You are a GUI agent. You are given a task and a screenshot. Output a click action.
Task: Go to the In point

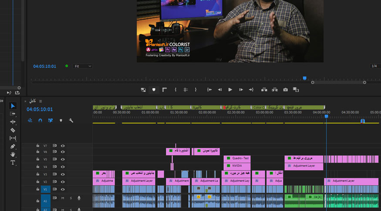click(x=209, y=90)
